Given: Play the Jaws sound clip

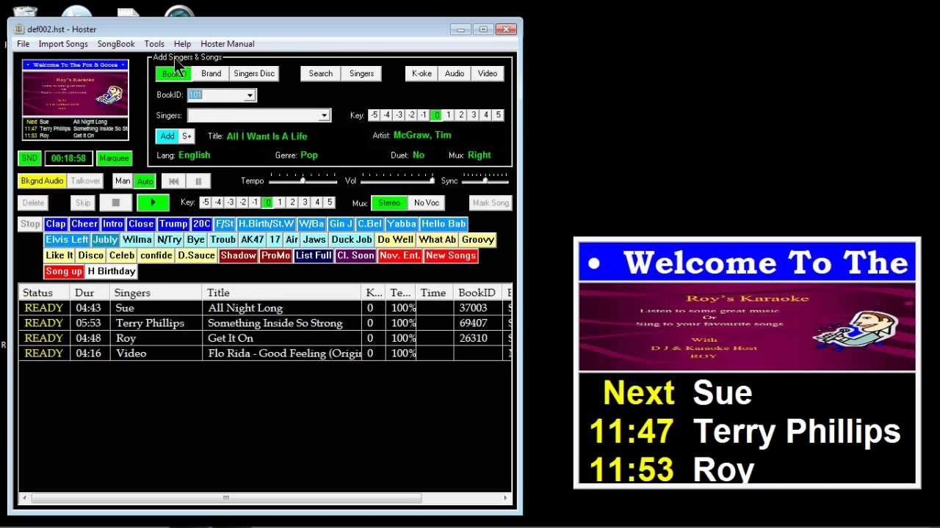Looking at the screenshot, I should pyautogui.click(x=314, y=240).
